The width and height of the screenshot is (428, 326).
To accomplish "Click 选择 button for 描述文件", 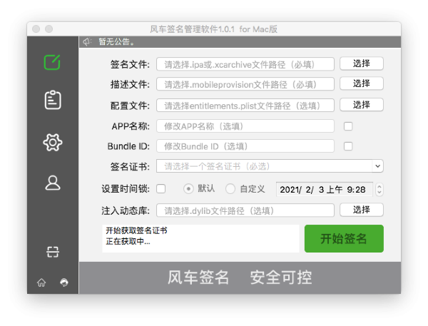I will (x=362, y=83).
